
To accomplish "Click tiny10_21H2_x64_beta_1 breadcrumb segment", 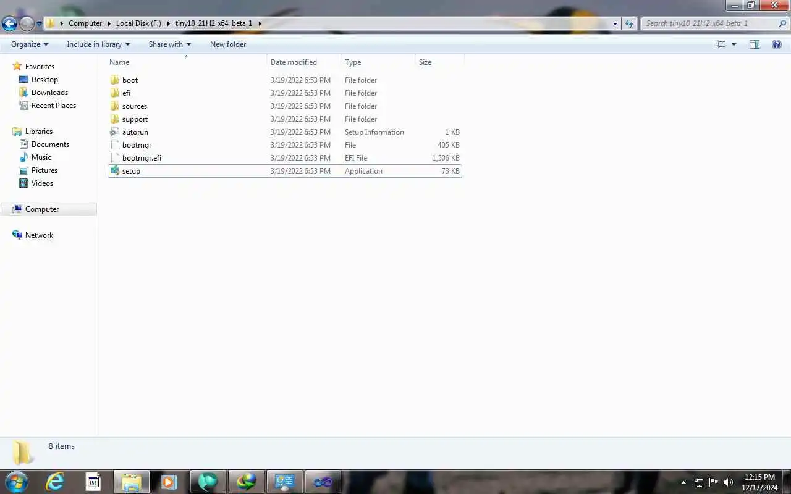I will (214, 23).
